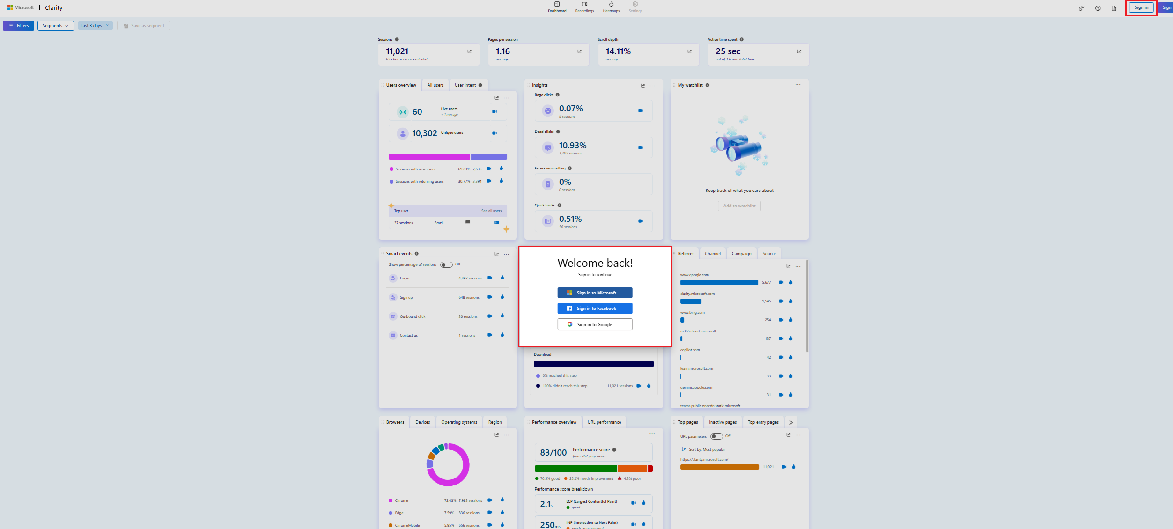View recordings for Quick backs sessions
The width and height of the screenshot is (1173, 529).
(641, 221)
